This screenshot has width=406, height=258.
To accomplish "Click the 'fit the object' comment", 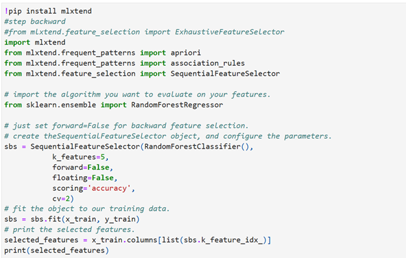I will tap(87, 208).
